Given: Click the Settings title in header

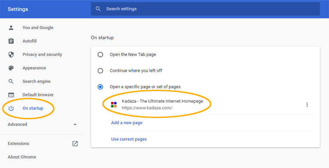Looking at the screenshot, I should (x=18, y=9).
